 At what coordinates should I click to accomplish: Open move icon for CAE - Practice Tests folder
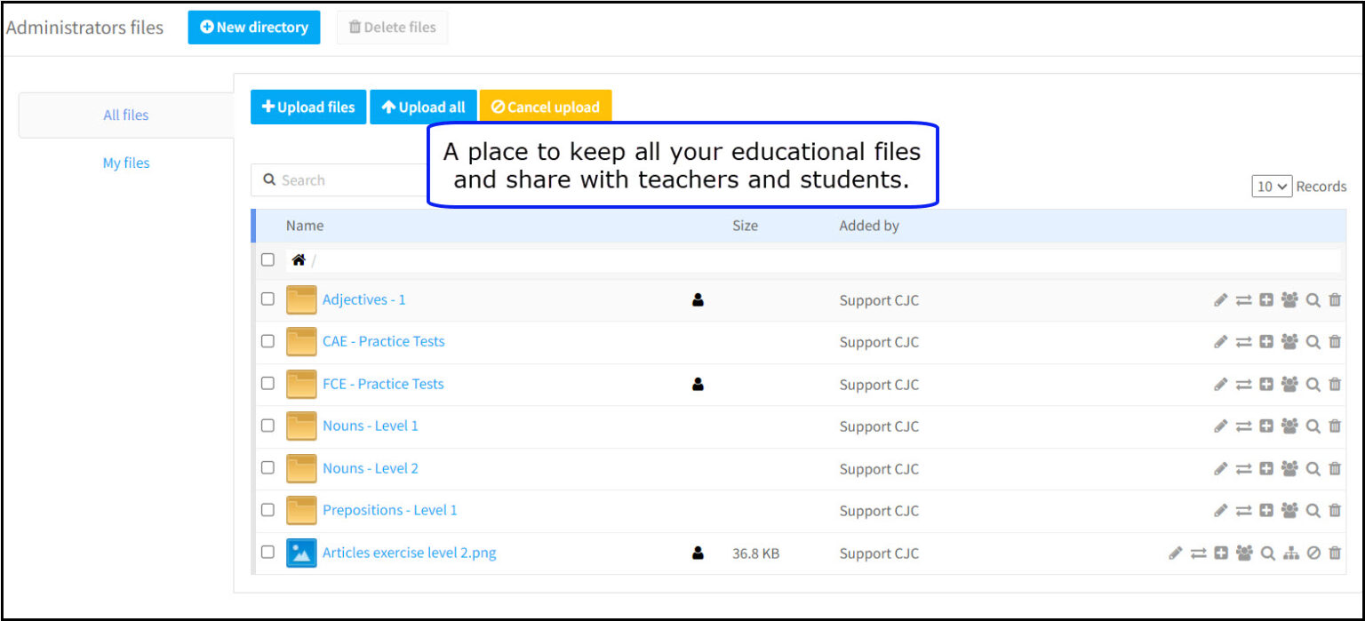(1243, 341)
